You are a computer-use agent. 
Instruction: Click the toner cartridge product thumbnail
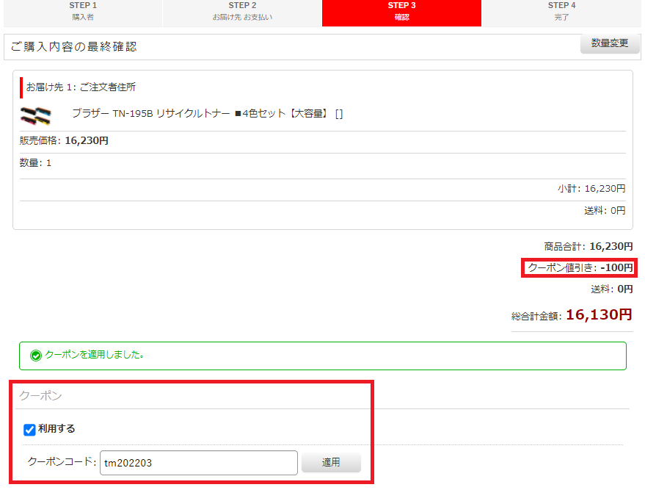[x=36, y=116]
